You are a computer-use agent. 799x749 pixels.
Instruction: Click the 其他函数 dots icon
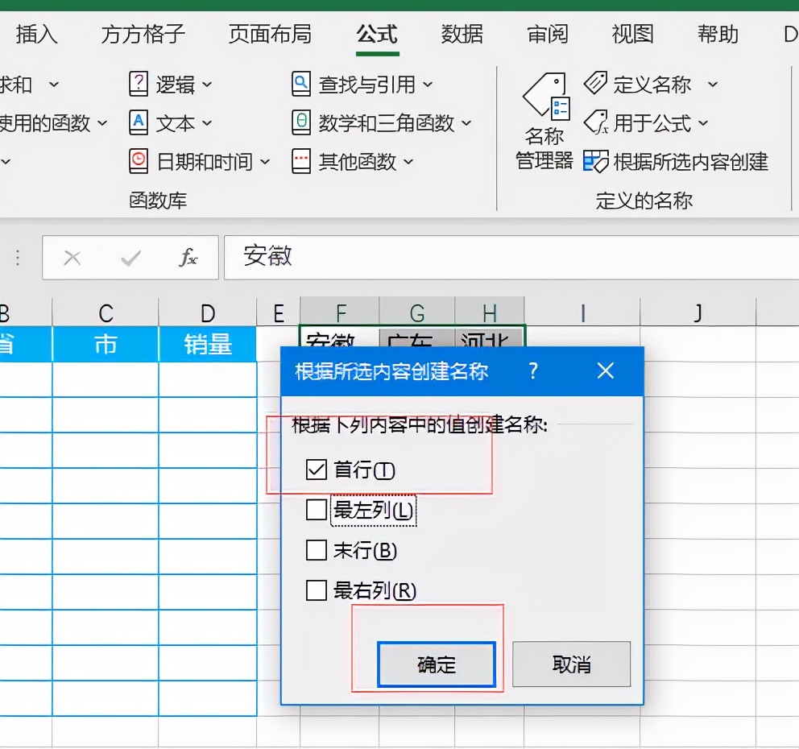301,162
